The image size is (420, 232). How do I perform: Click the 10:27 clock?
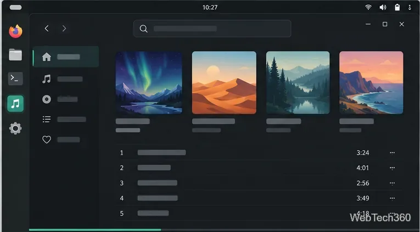(210, 8)
